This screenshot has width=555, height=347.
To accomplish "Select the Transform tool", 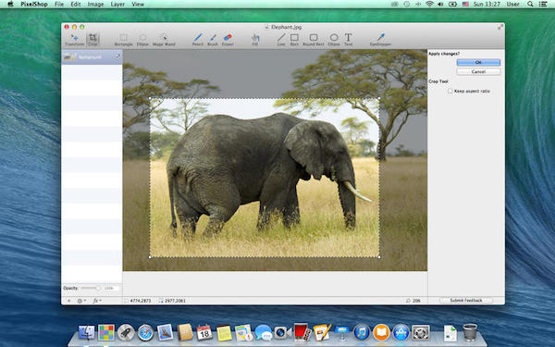I will (x=75, y=40).
